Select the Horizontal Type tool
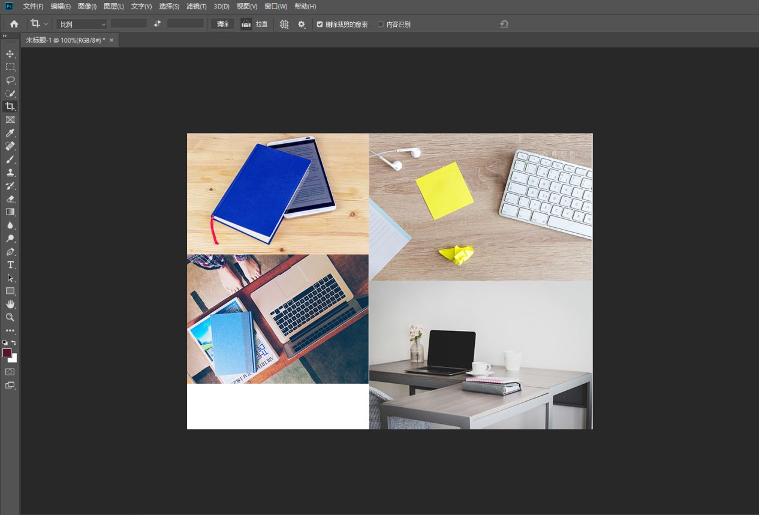 click(x=10, y=265)
